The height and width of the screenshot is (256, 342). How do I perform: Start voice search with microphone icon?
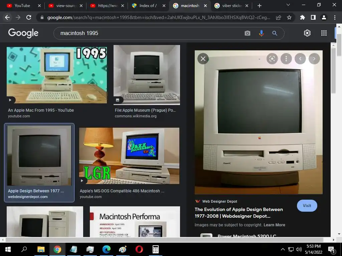(x=261, y=33)
